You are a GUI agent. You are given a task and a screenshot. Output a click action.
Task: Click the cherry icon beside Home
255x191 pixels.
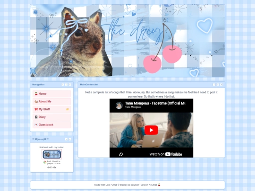36,94
